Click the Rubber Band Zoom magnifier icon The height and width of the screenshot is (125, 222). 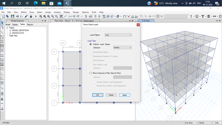pos(41,16)
